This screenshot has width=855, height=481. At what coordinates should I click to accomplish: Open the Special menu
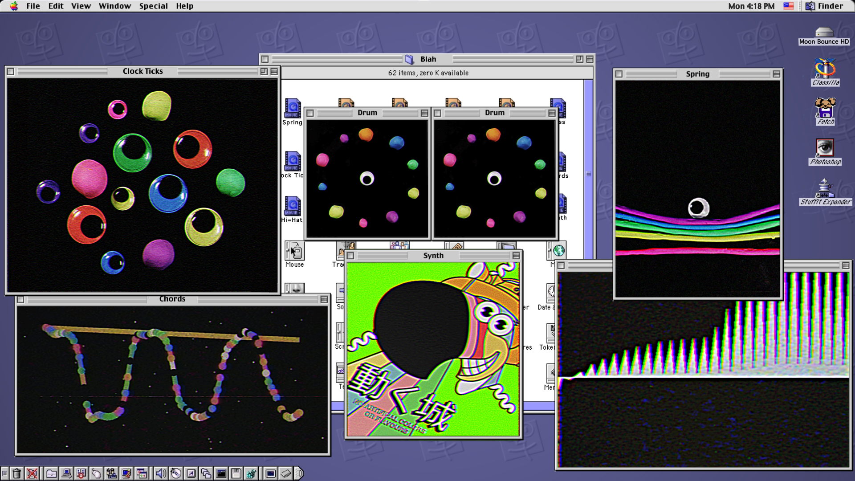pyautogui.click(x=153, y=6)
